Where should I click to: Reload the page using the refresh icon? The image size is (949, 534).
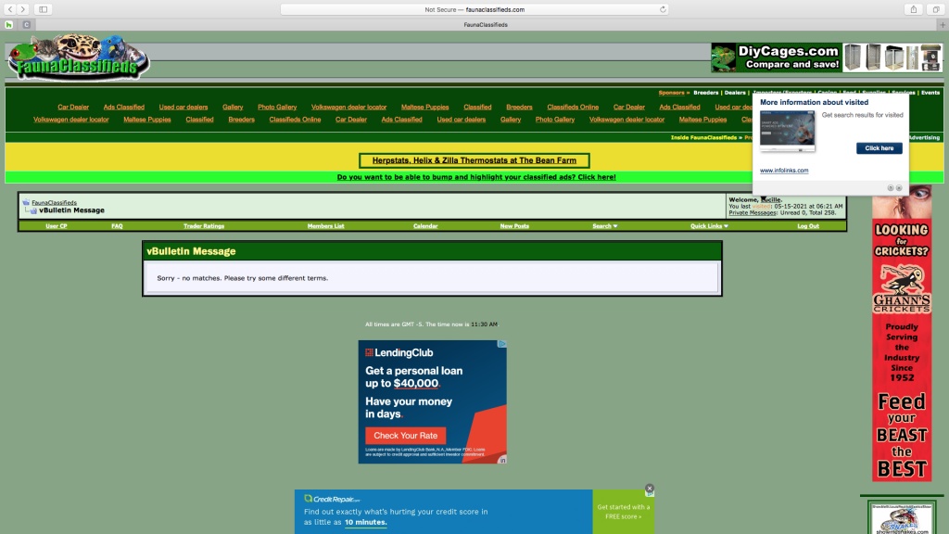coord(663,9)
